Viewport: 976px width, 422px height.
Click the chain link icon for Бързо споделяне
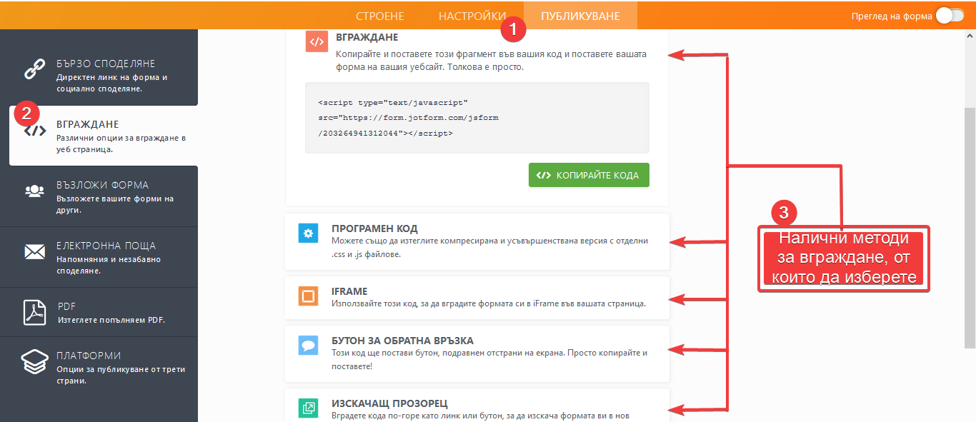[35, 70]
